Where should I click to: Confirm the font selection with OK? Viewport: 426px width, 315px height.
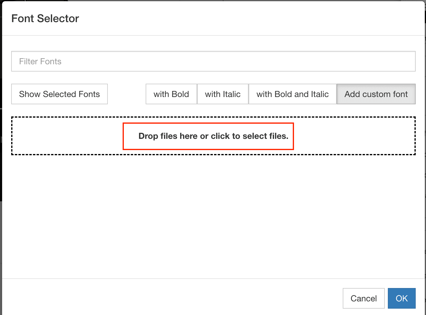tap(401, 298)
